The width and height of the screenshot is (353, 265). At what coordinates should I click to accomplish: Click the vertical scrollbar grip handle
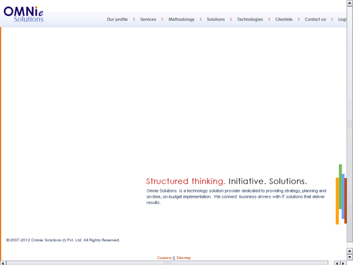(350, 124)
